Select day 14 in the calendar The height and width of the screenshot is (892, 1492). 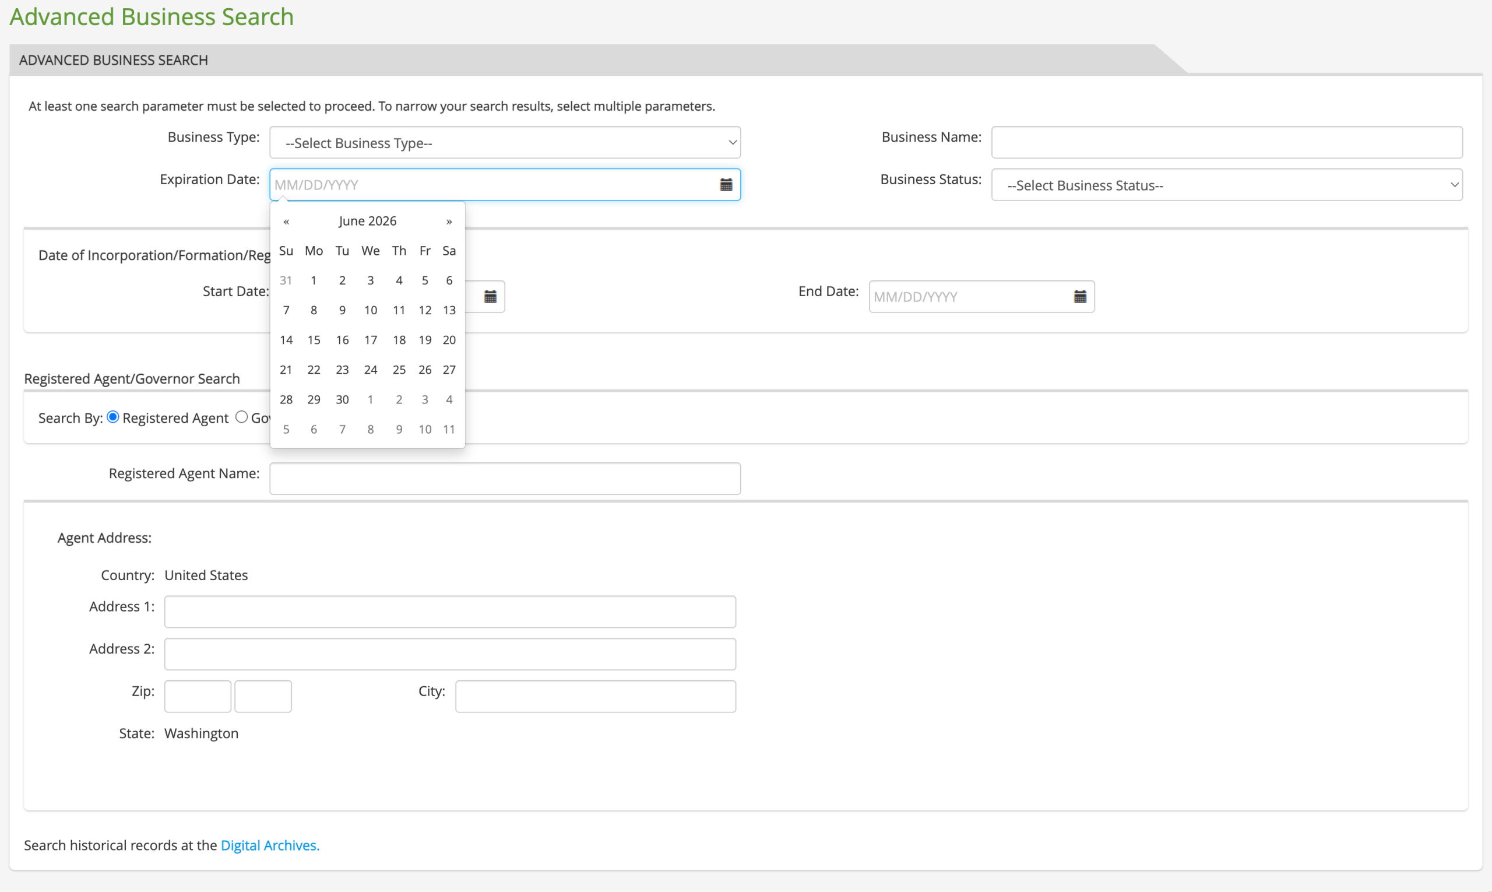(x=286, y=340)
